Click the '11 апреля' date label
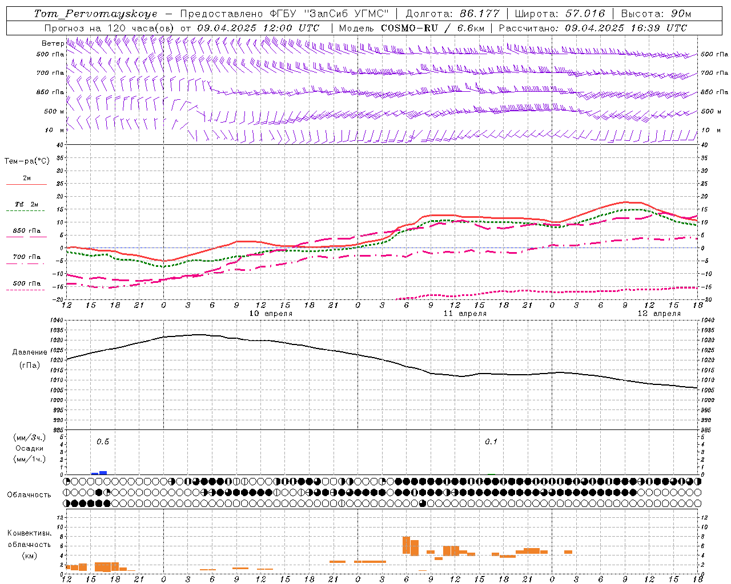Screen dimensions: 731x584 pyautogui.click(x=465, y=314)
